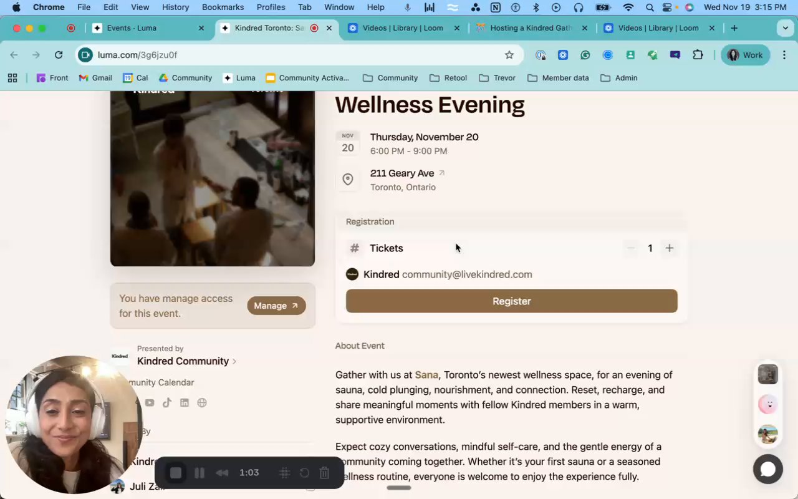Go back to previous page

[x=14, y=55]
